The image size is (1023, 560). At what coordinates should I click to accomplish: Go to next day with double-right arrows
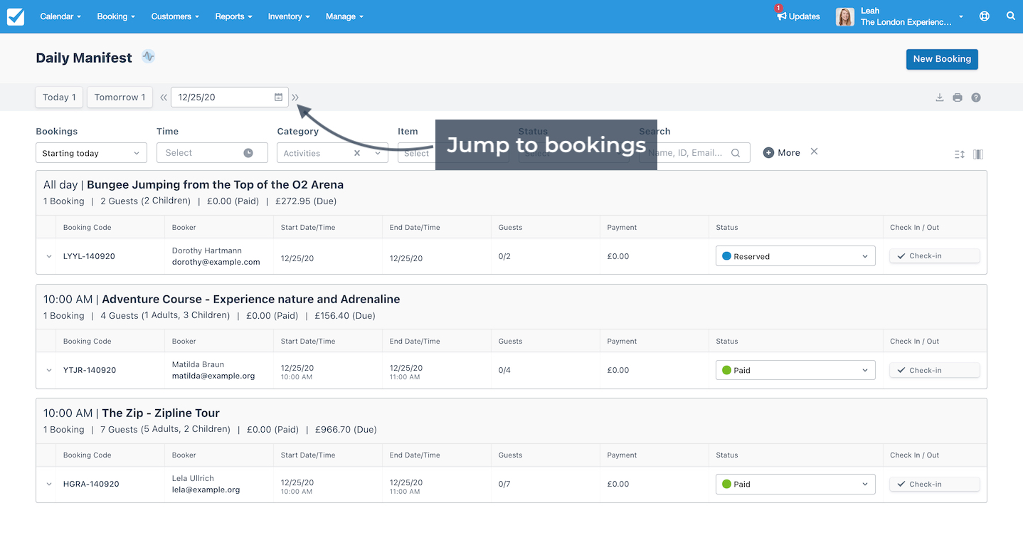pyautogui.click(x=295, y=97)
